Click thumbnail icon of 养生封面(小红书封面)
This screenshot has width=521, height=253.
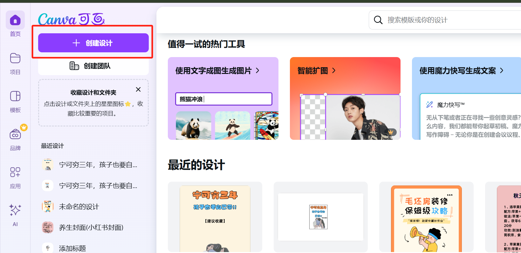click(x=48, y=227)
